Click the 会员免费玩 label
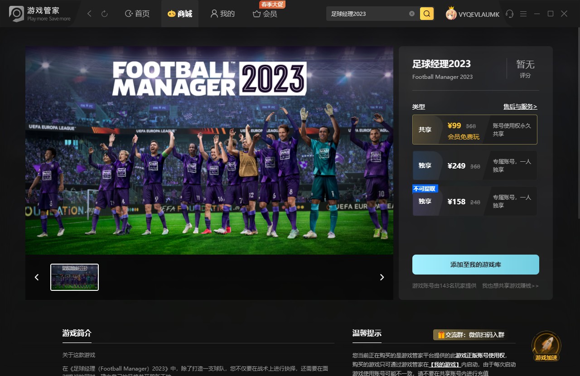 [464, 137]
